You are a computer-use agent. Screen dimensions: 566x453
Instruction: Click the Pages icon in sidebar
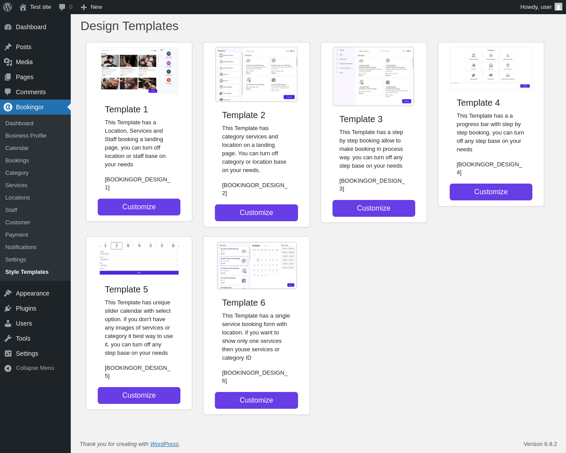8,77
